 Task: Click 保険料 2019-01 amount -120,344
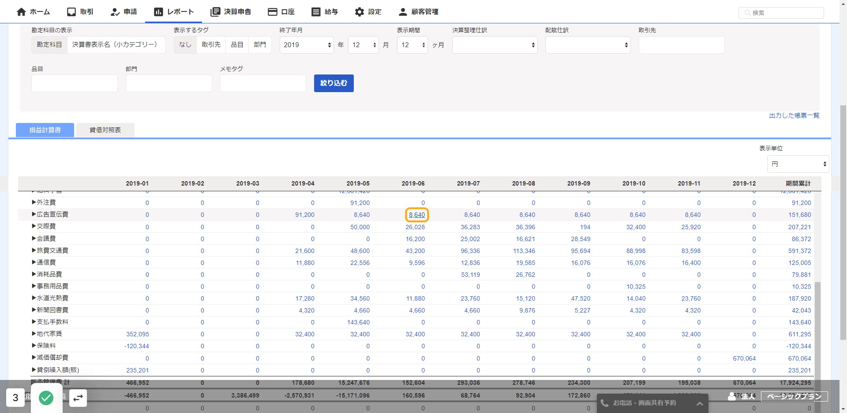pos(137,346)
